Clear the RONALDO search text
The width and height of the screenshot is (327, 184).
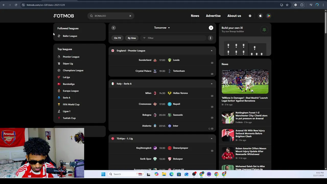(x=130, y=16)
